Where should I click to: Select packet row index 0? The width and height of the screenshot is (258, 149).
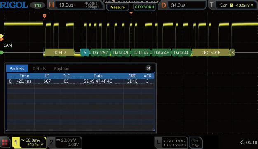tap(10, 81)
